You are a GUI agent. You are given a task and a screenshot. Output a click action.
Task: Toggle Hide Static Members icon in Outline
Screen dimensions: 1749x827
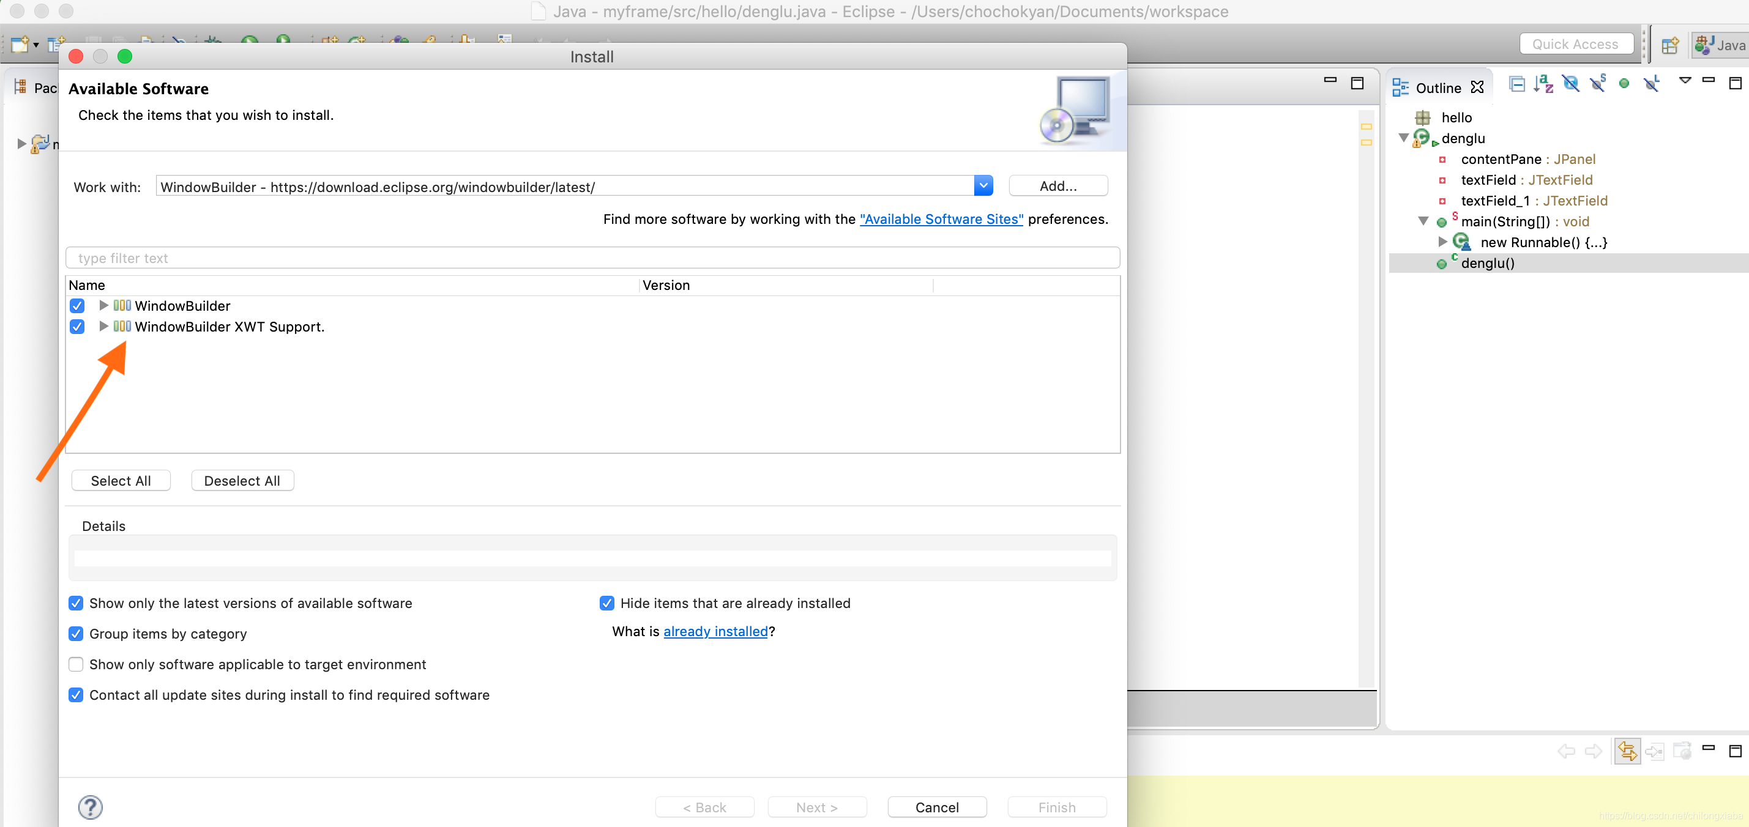point(1598,83)
